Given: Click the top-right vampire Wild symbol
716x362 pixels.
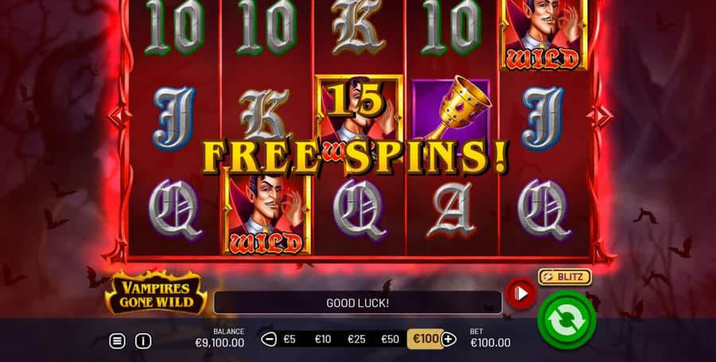Looking at the screenshot, I should point(543,35).
